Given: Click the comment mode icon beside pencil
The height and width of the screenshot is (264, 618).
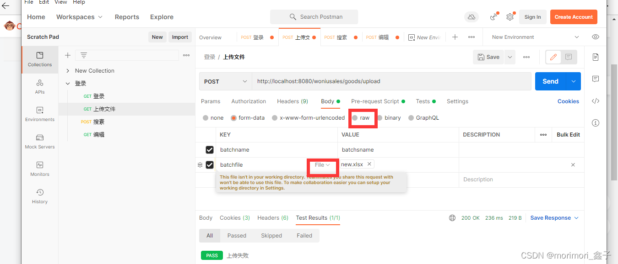Looking at the screenshot, I should [x=569, y=57].
